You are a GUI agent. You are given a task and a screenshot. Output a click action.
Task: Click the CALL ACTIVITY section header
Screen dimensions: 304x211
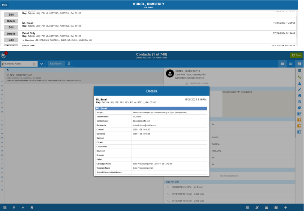pos(230,182)
